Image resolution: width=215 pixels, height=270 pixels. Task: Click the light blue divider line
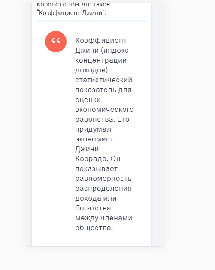[91, 21]
